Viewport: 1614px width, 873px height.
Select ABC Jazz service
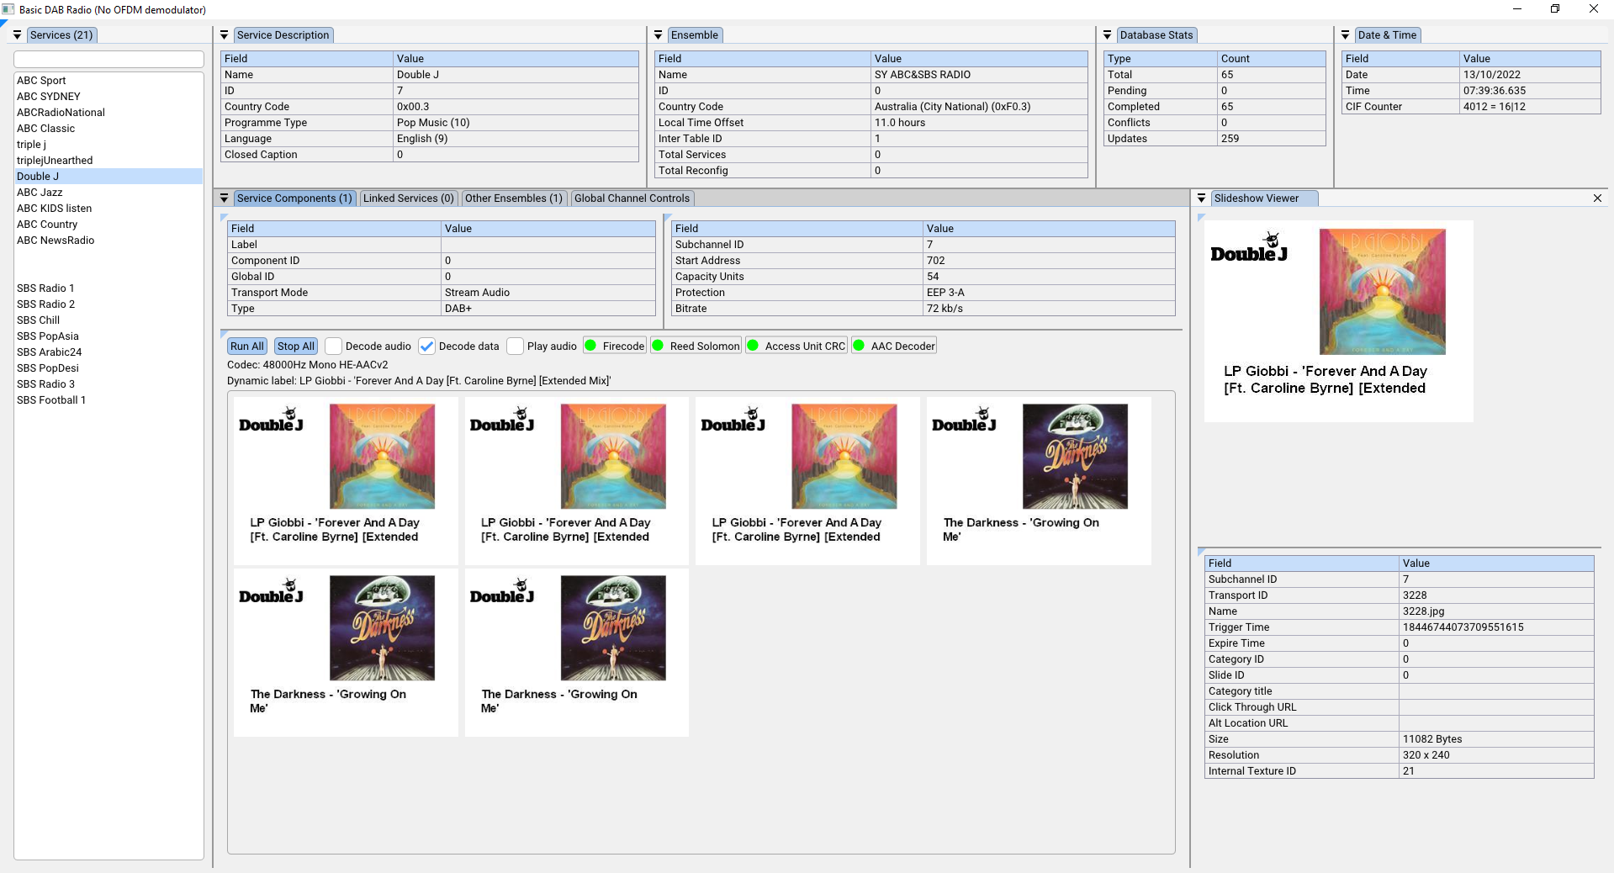point(108,193)
